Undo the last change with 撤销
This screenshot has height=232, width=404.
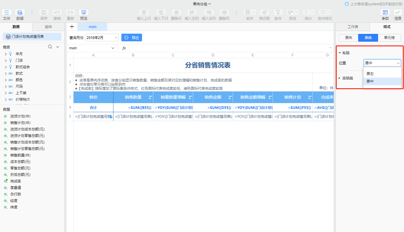(57, 12)
